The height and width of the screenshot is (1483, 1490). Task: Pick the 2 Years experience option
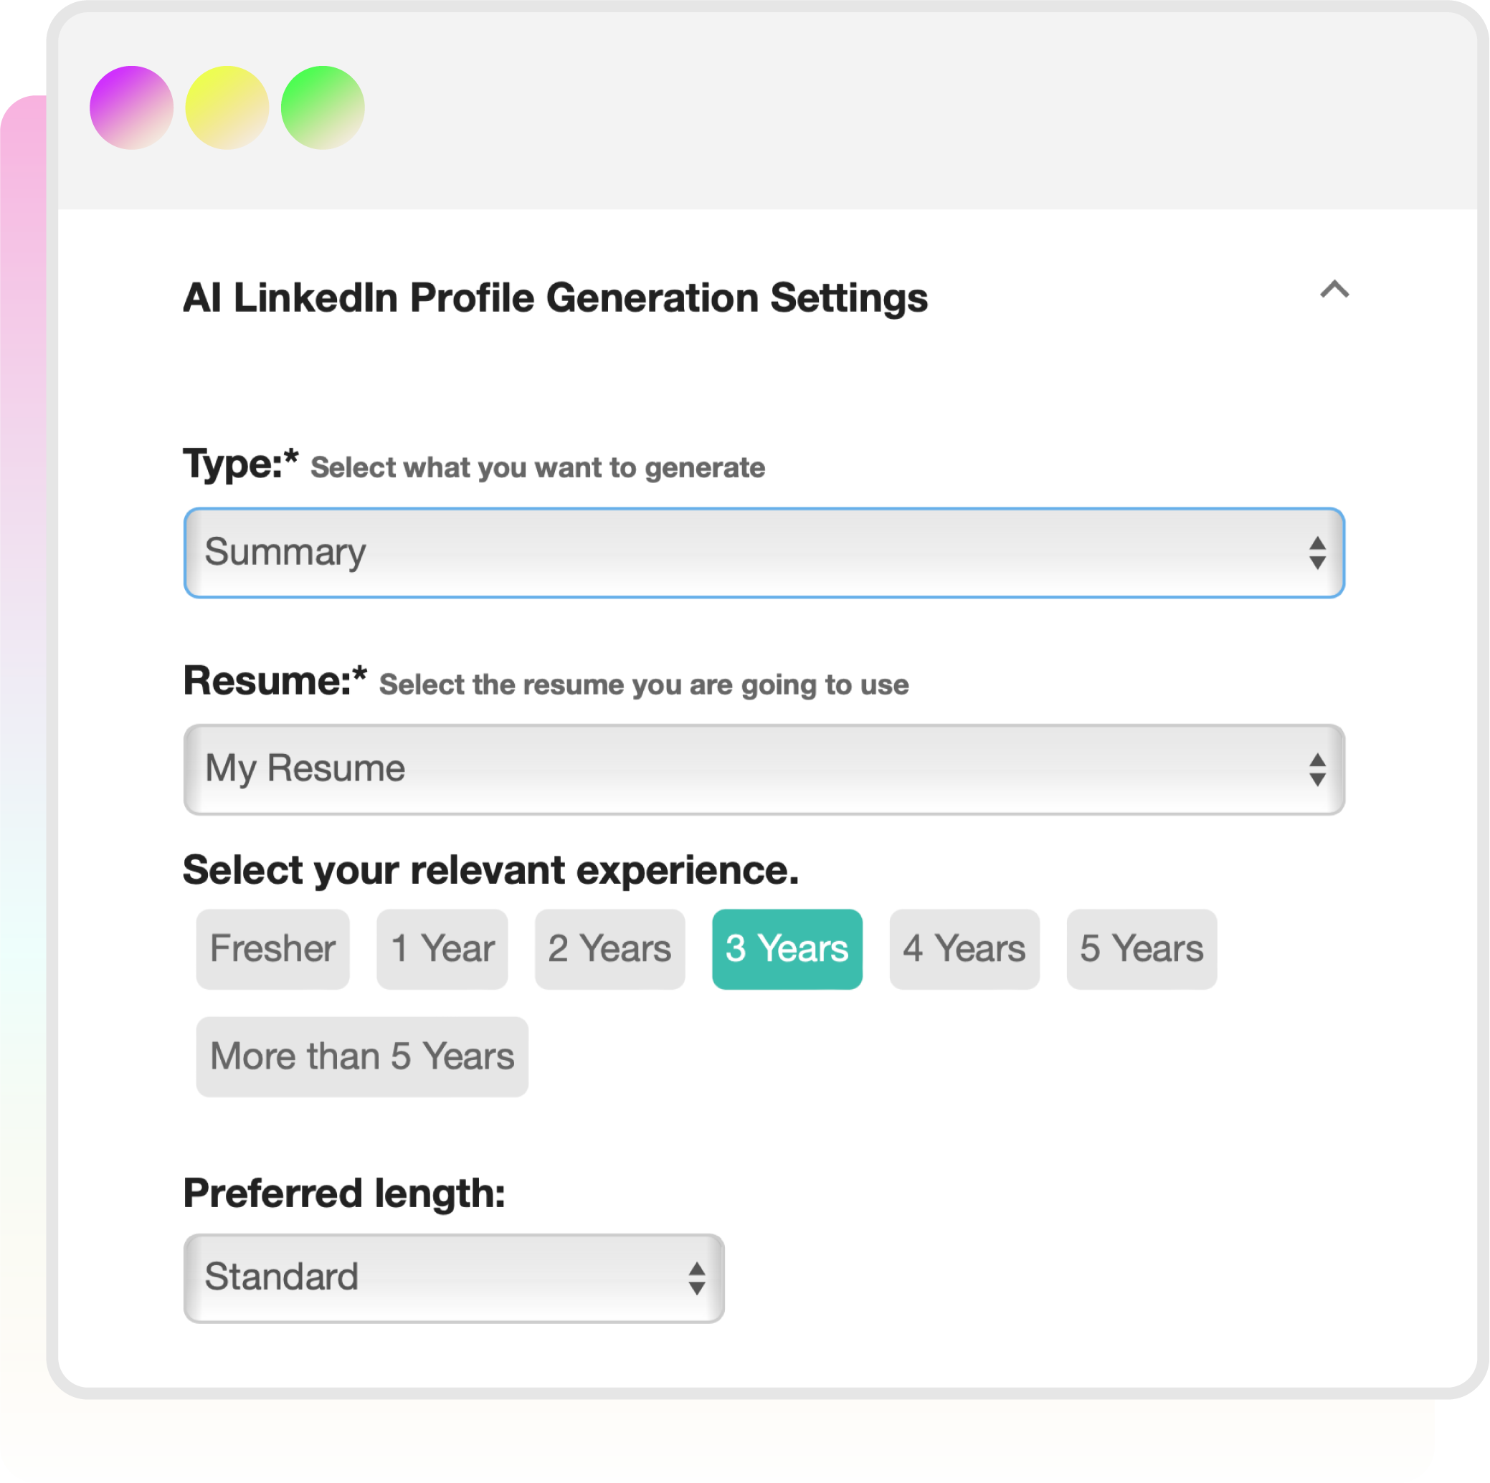pos(609,949)
